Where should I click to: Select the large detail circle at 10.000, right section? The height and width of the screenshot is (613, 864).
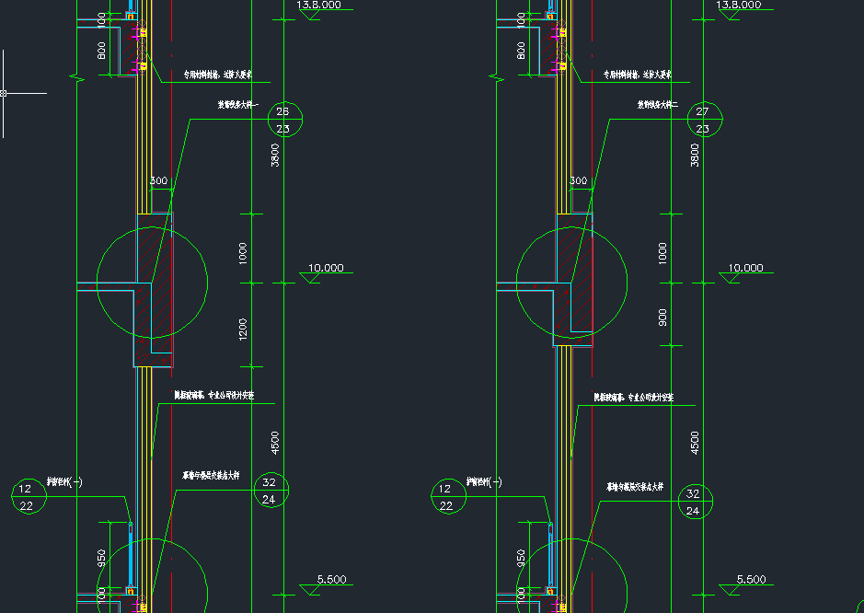click(572, 283)
